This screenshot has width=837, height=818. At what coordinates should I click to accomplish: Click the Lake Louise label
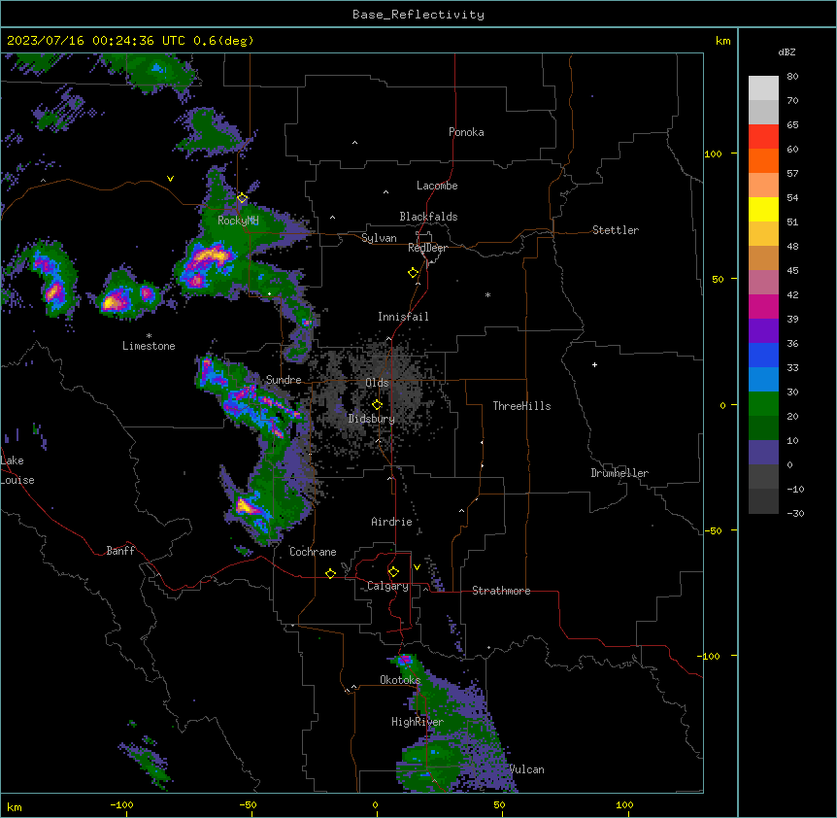point(17,470)
